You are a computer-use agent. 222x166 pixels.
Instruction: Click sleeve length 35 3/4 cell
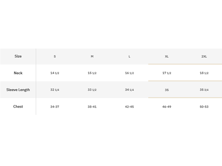tap(204, 90)
